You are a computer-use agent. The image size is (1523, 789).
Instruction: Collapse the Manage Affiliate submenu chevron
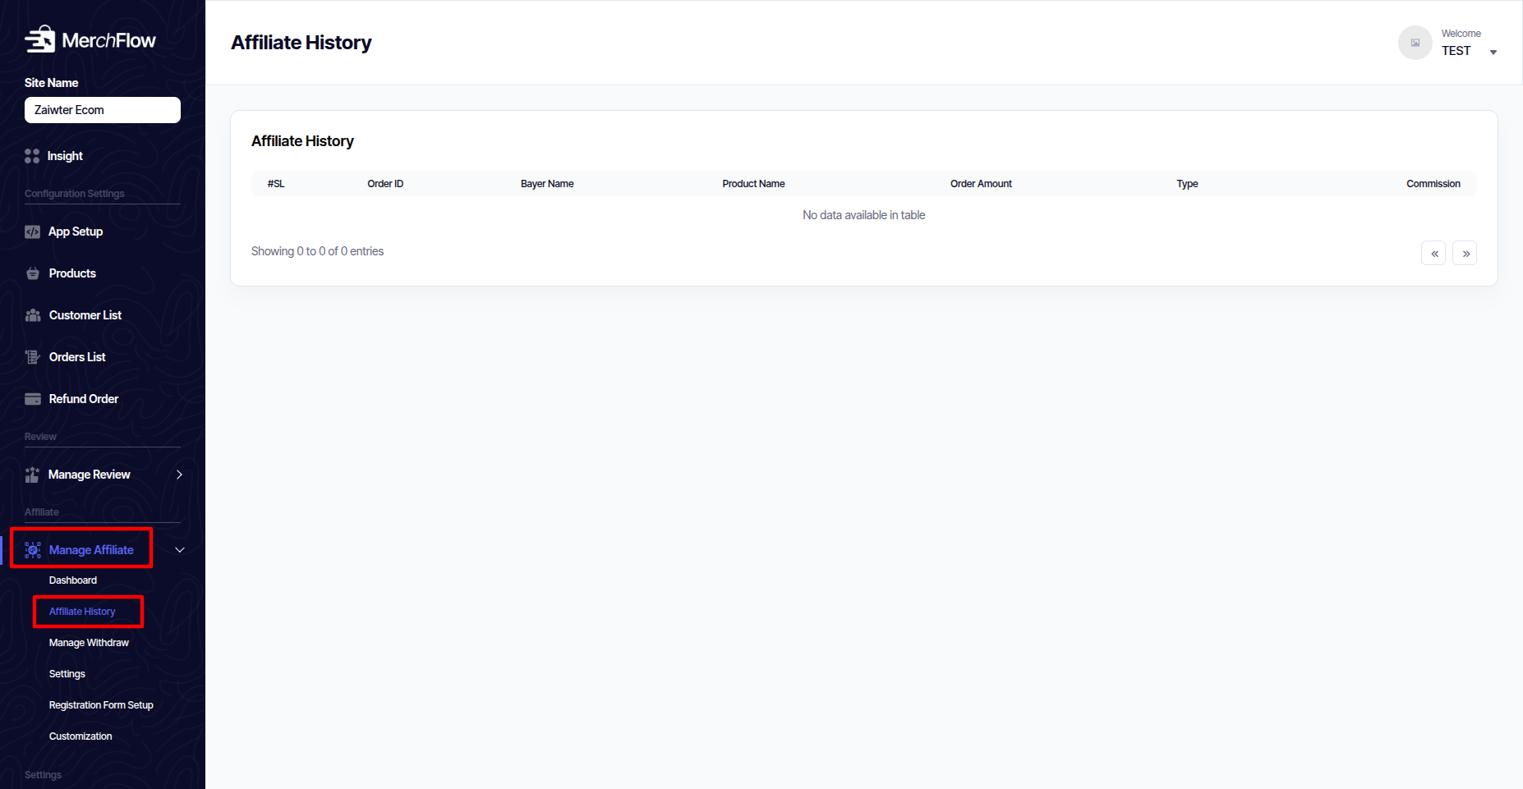coord(180,550)
